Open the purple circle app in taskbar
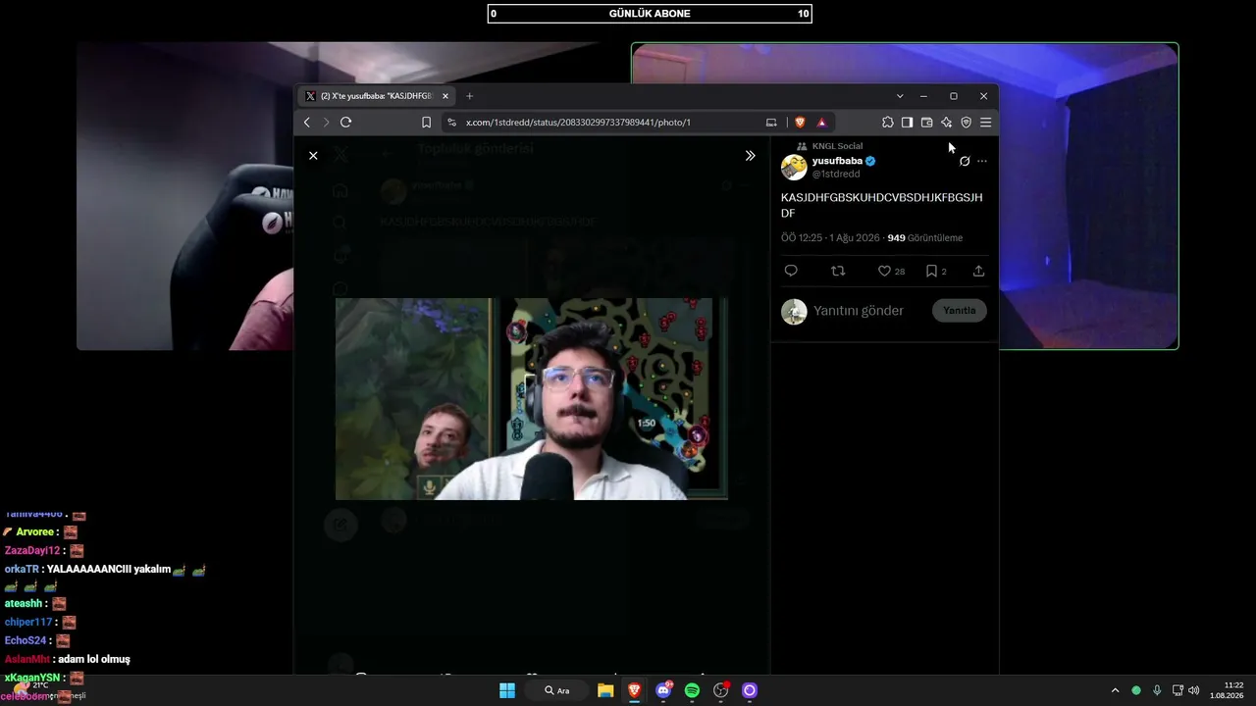 750,690
